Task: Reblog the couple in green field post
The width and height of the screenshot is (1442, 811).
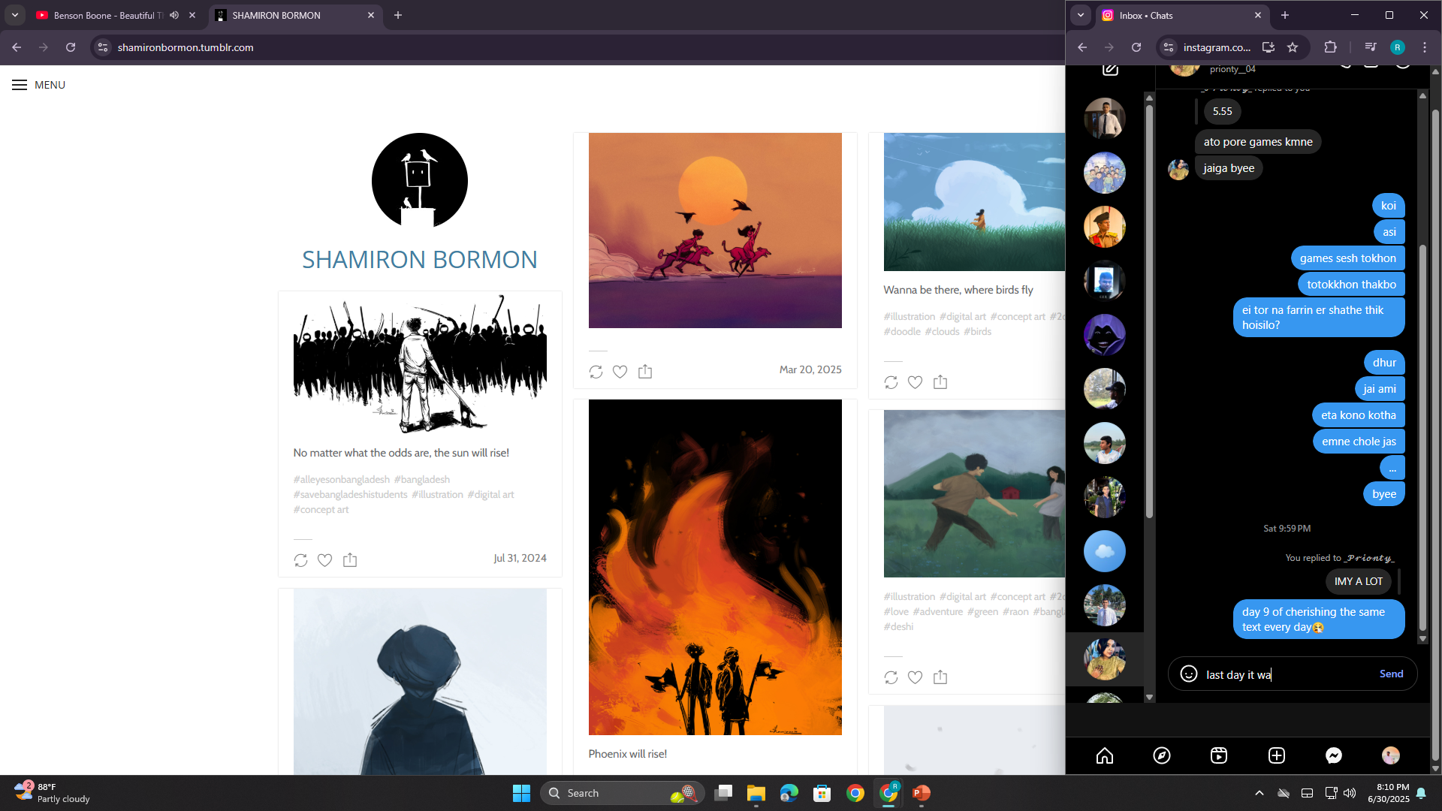Action: pos(891,677)
